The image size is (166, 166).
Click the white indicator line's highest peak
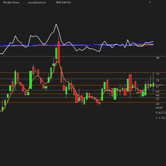(x=56, y=24)
